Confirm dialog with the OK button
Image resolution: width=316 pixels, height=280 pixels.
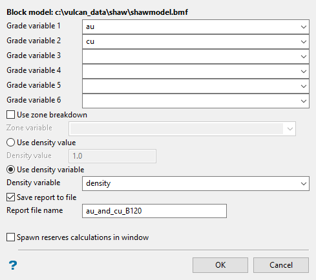click(220, 265)
